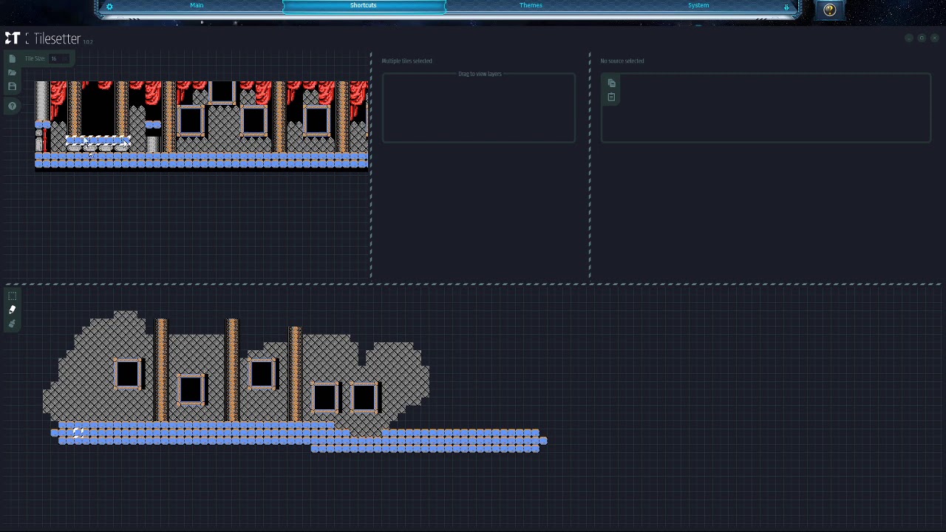Select the pencil draw tool in map editor
The image size is (946, 532).
(x=12, y=310)
